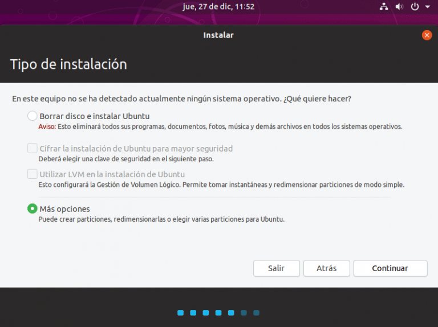This screenshot has width=438, height=327.
Task: Click the Continuar button
Action: 390,268
